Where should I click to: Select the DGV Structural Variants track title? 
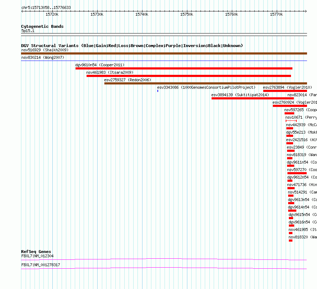132,46
